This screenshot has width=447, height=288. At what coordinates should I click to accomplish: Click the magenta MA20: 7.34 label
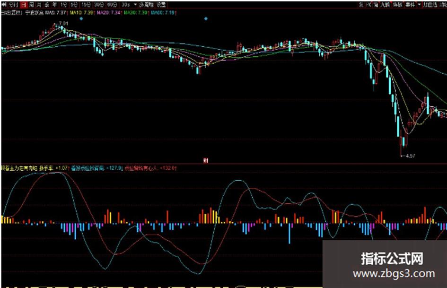109,13
